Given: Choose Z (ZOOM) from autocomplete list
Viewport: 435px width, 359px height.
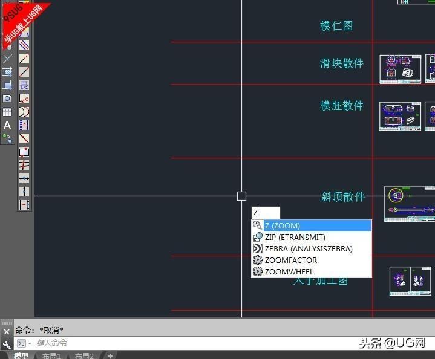Looking at the screenshot, I should 312,225.
